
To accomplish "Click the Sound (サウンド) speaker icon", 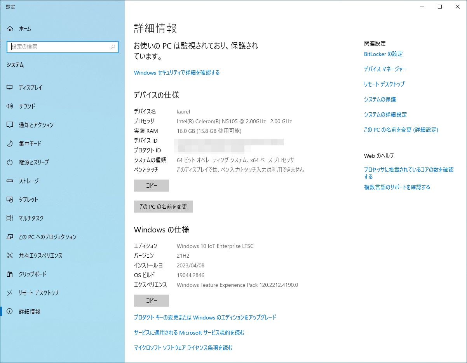I will tap(10, 106).
